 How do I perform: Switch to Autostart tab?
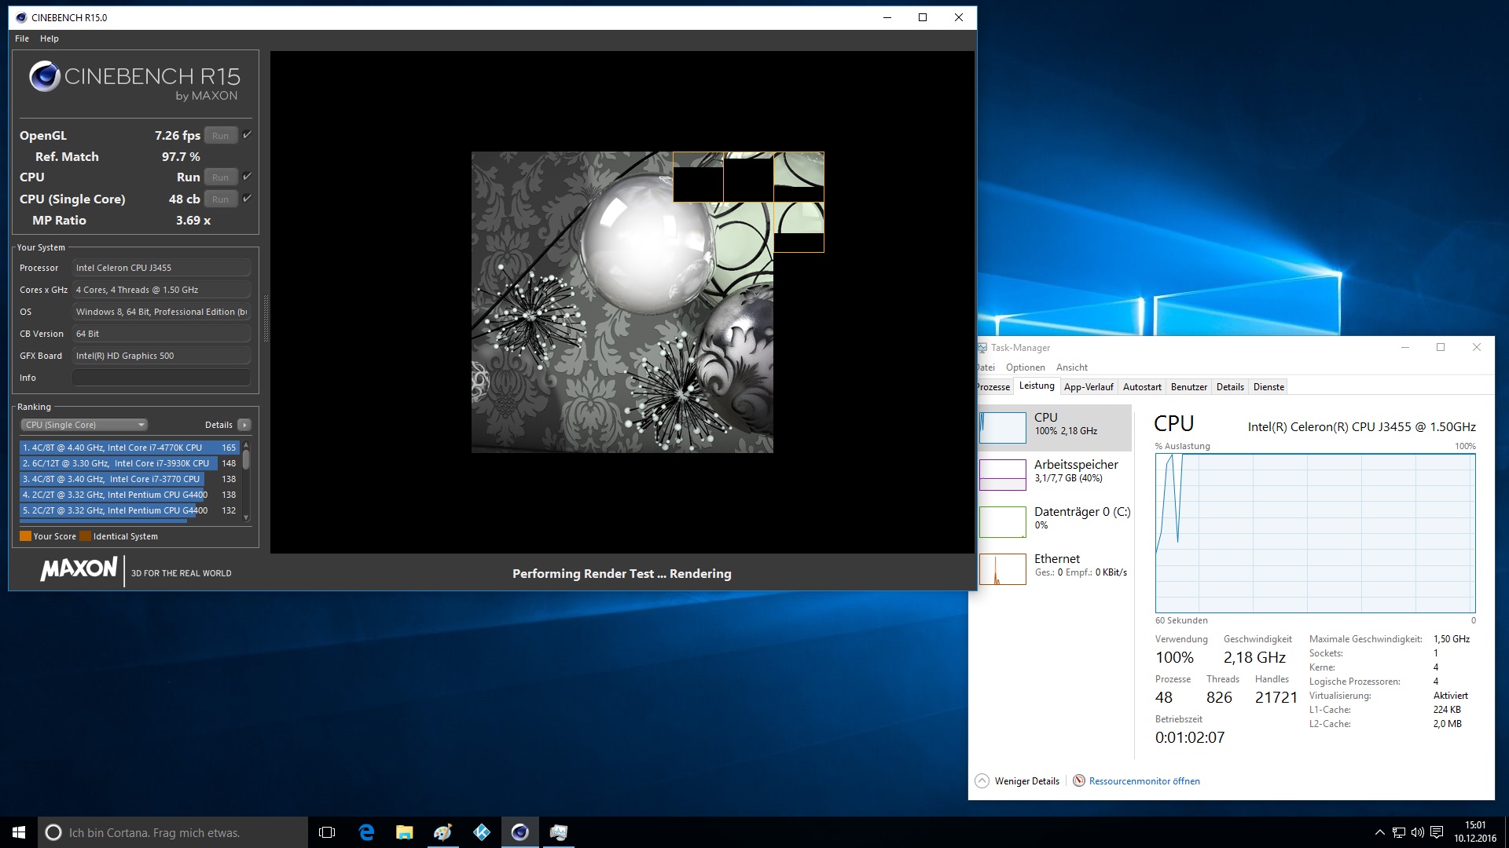point(1142,387)
